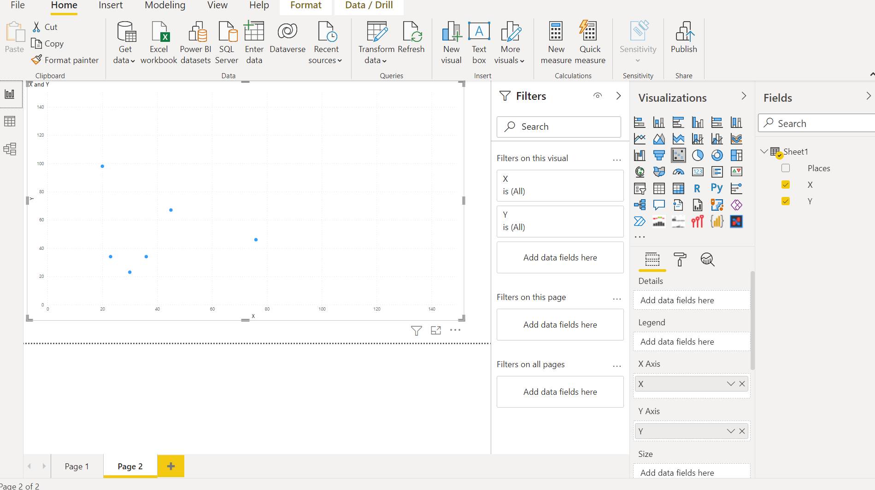Click the Publish button
This screenshot has height=490, width=875.
click(684, 38)
